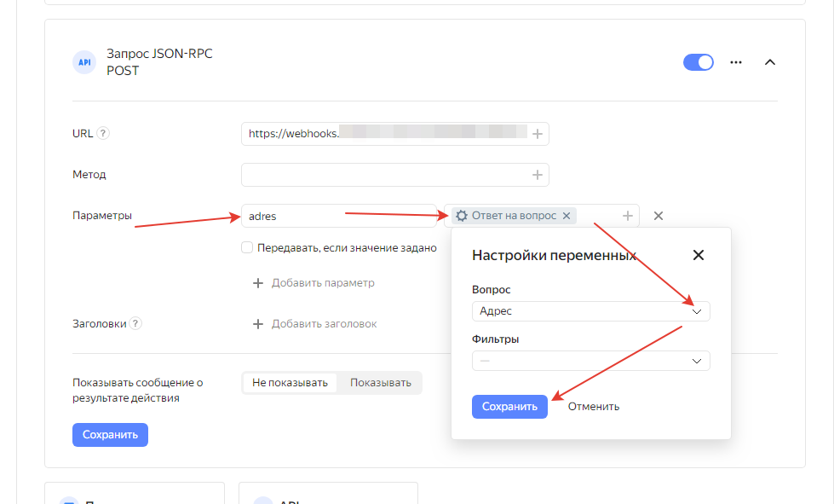
Task: Click plus icon in URL field
Action: pyautogui.click(x=537, y=134)
